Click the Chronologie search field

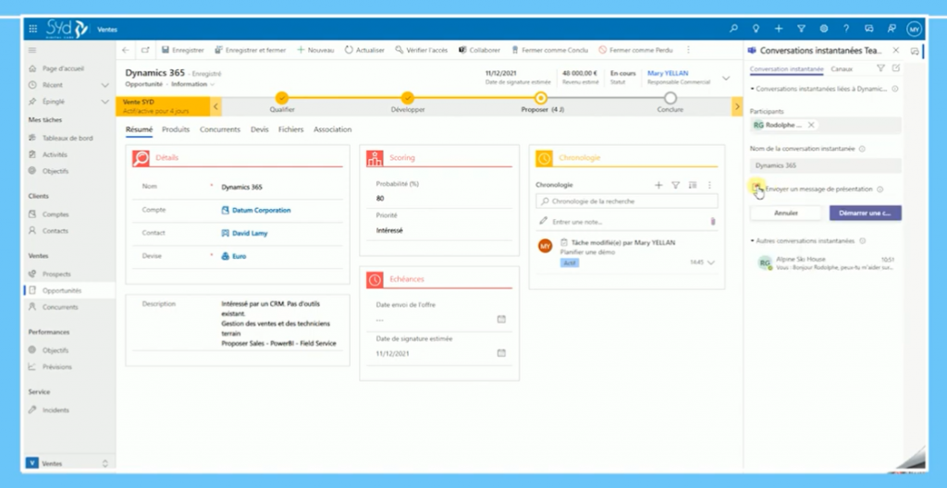pos(627,201)
